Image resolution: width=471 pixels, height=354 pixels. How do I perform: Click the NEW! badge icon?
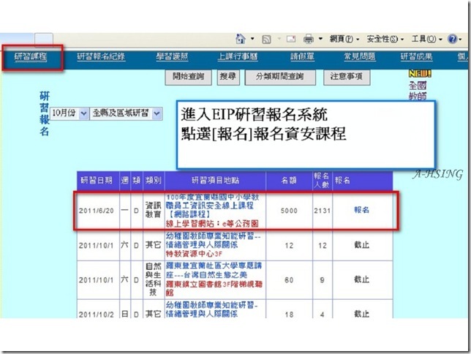[420, 73]
